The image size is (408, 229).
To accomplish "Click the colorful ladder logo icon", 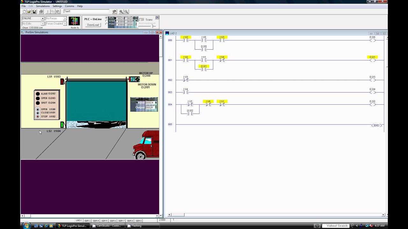I will [x=74, y=21].
